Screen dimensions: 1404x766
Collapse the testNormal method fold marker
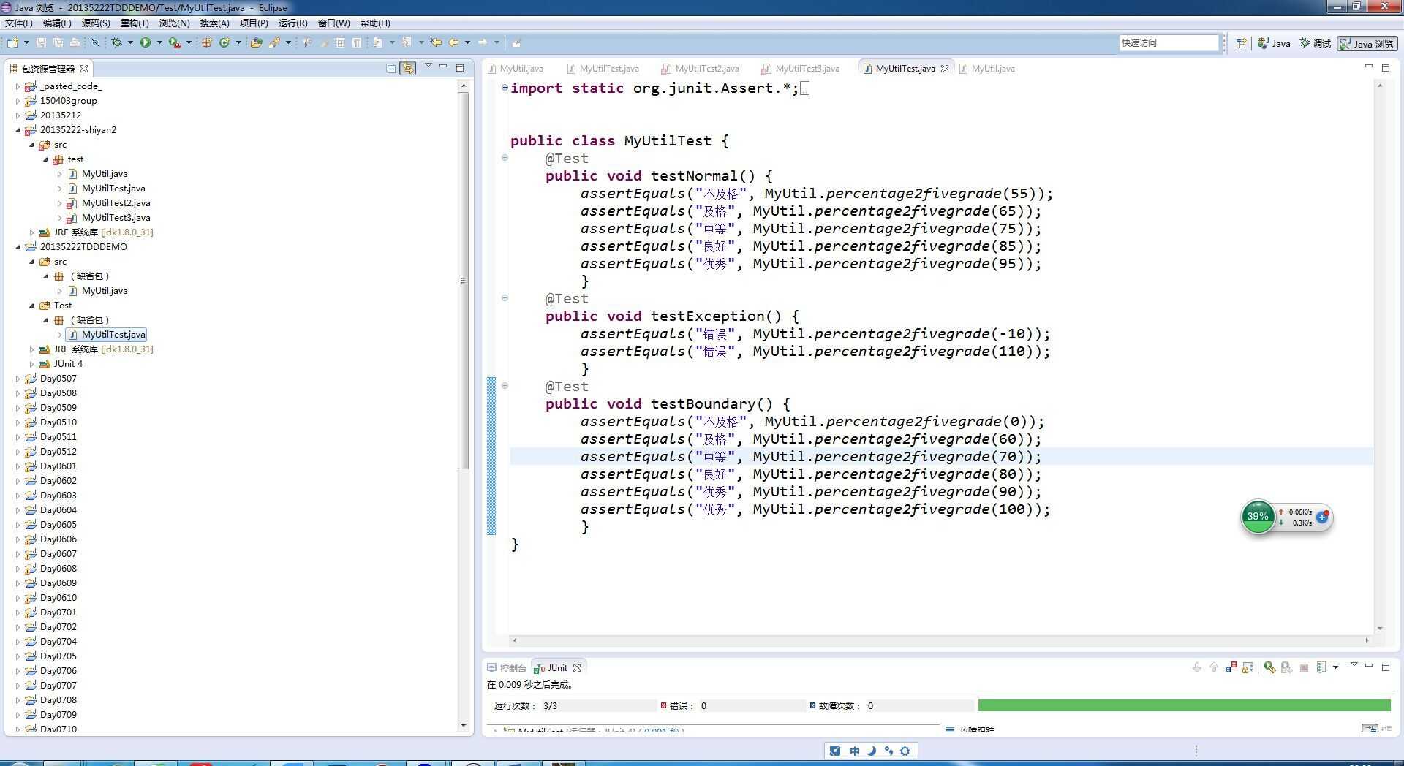505,158
